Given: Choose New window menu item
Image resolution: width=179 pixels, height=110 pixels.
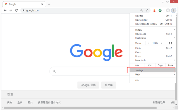Looking at the screenshot, I should 153,20.
